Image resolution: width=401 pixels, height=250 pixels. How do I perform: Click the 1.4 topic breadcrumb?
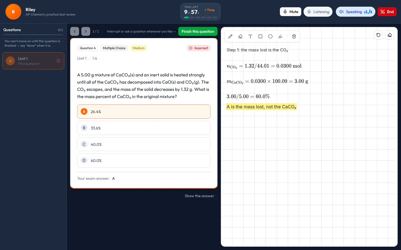[x=95, y=58]
